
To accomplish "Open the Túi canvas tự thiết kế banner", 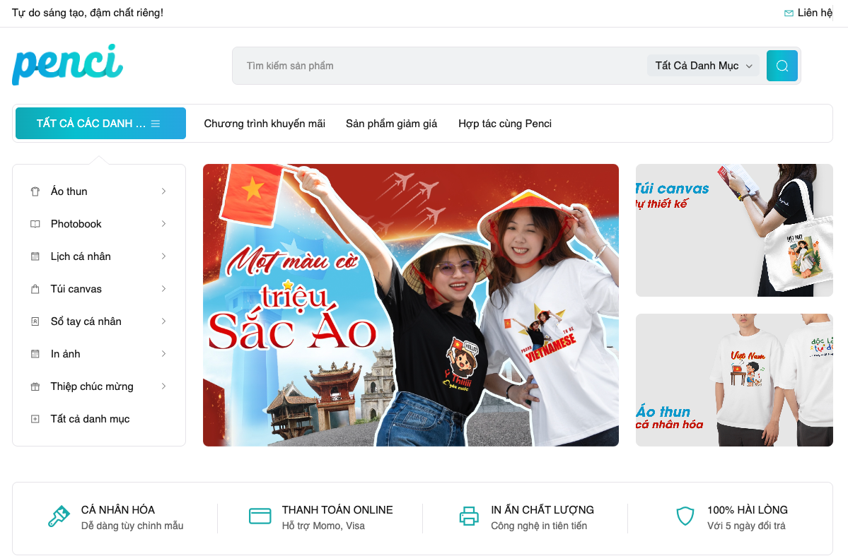I will (x=733, y=230).
